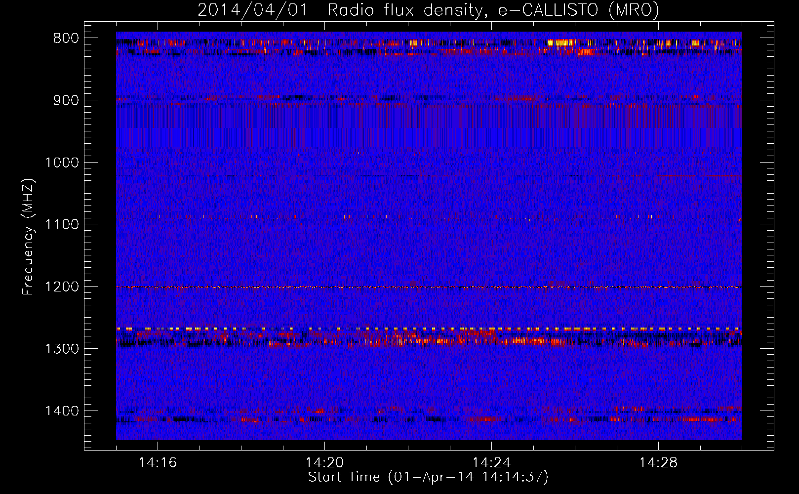Click the 14:16 time tick label
This screenshot has width=799, height=494.
click(x=158, y=463)
